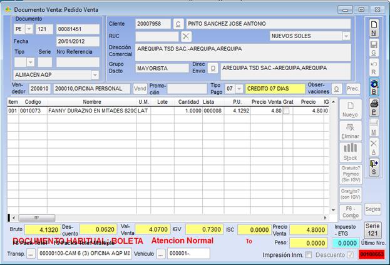Click the Prec. button
This screenshot has height=265, width=390.
tap(353, 89)
